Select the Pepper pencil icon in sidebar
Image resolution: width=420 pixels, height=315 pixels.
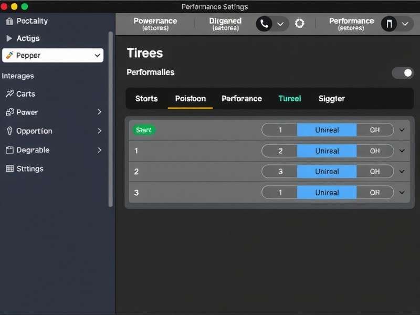tap(9, 55)
